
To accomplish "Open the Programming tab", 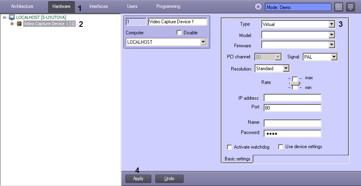I will coord(168,6).
